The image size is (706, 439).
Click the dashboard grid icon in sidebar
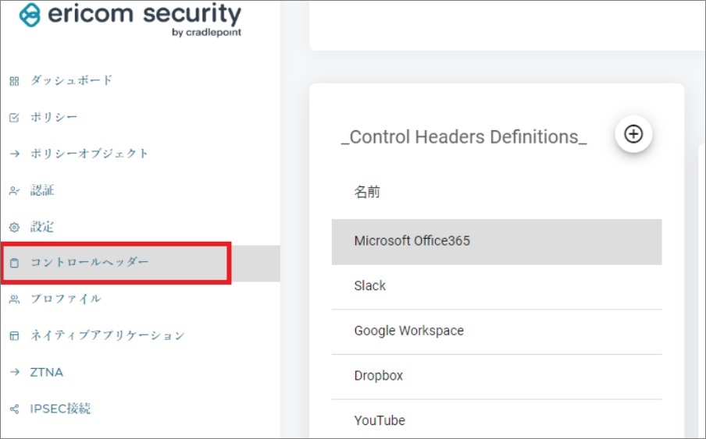pos(13,81)
